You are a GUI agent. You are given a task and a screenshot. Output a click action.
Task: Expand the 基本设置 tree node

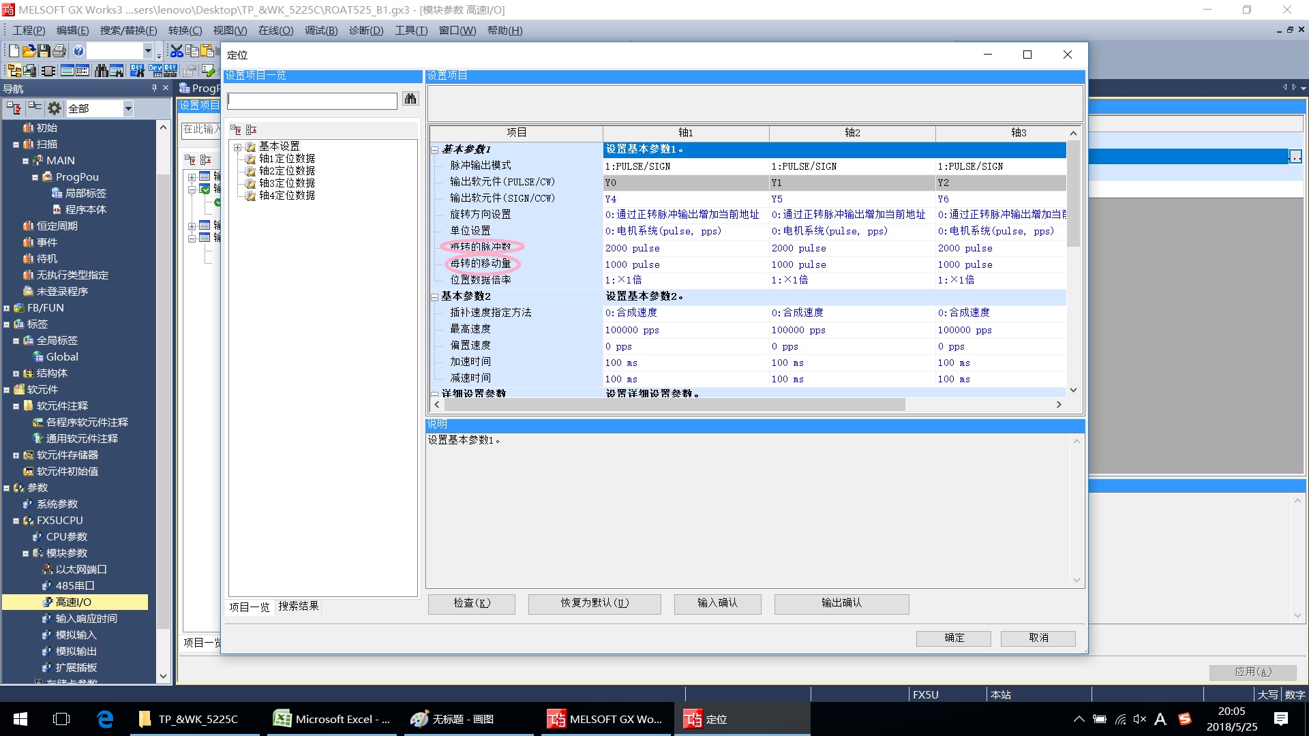[x=237, y=147]
